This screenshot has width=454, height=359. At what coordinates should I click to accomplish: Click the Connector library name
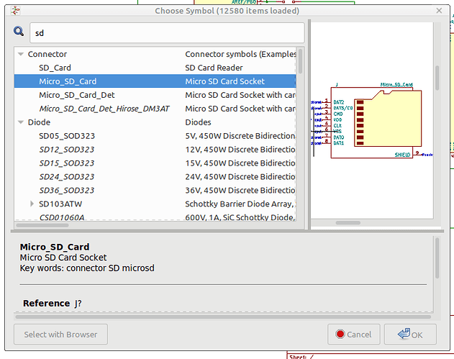coord(47,54)
